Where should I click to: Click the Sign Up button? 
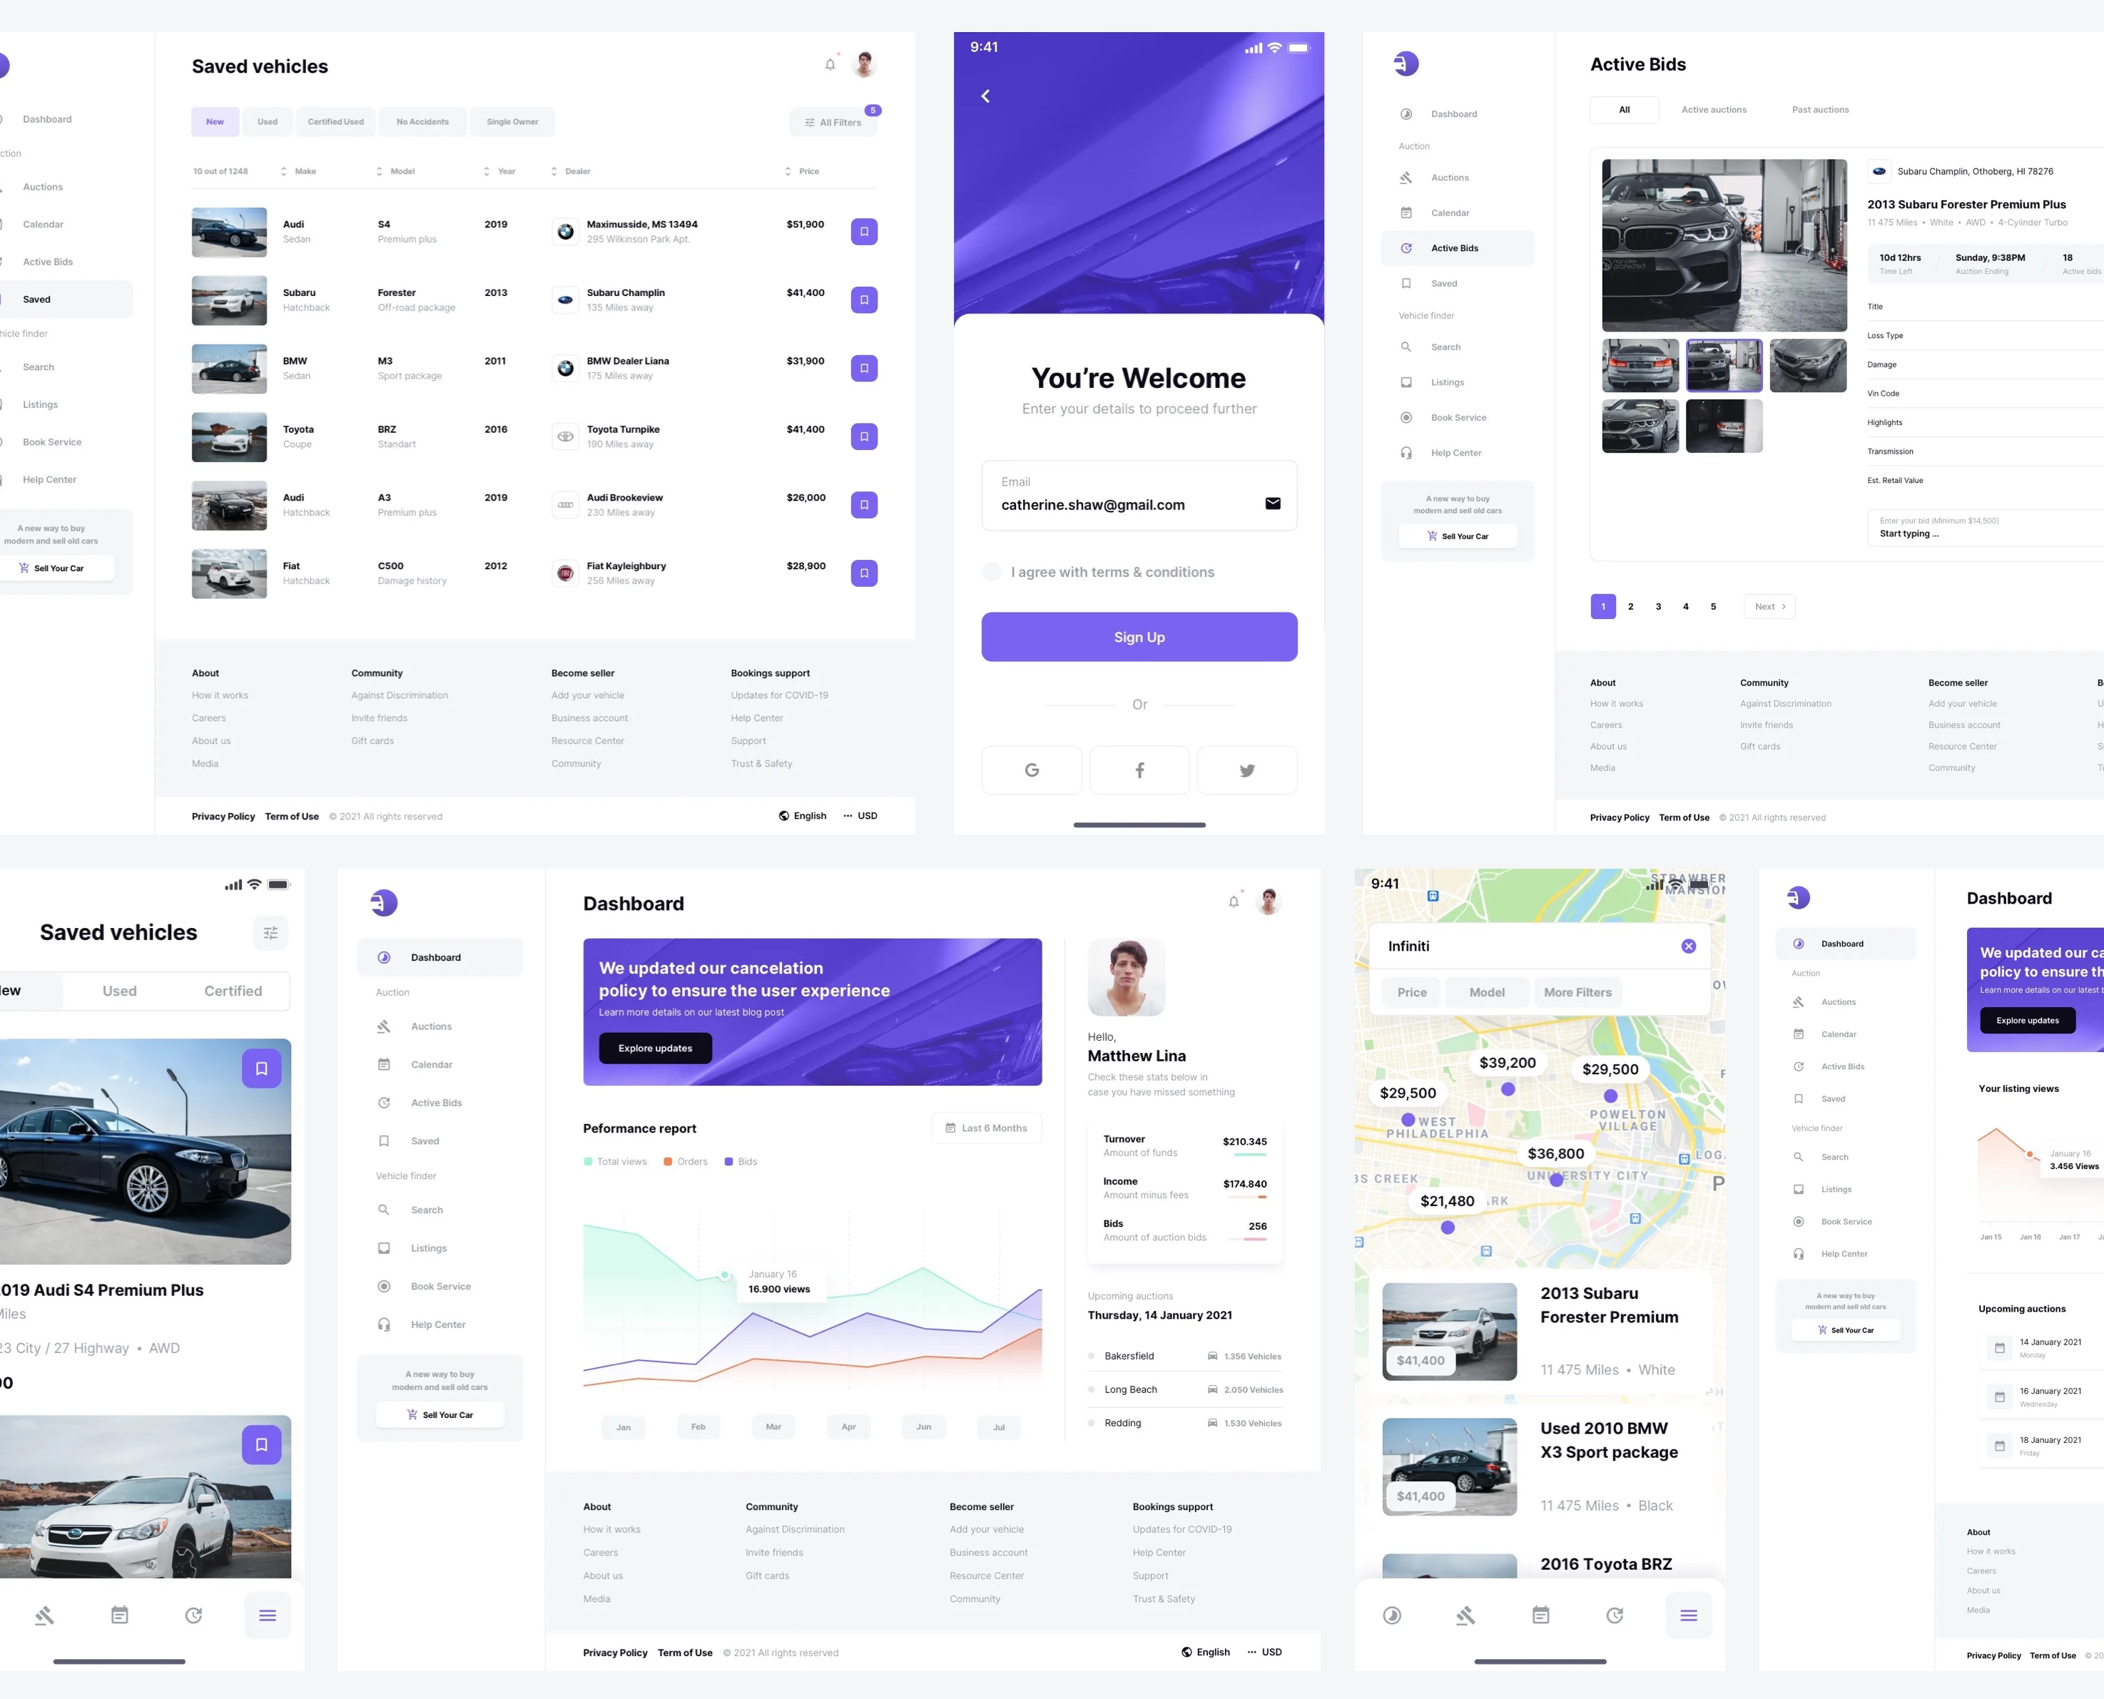point(1139,636)
